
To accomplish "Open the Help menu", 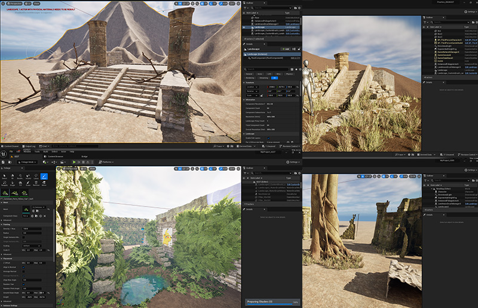I will coord(72,152).
